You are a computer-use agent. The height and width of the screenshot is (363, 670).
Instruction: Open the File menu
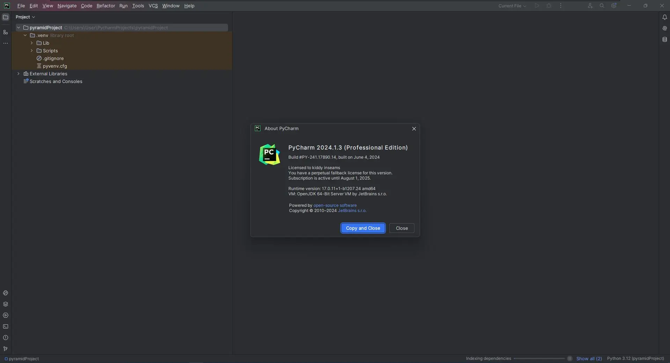point(21,6)
